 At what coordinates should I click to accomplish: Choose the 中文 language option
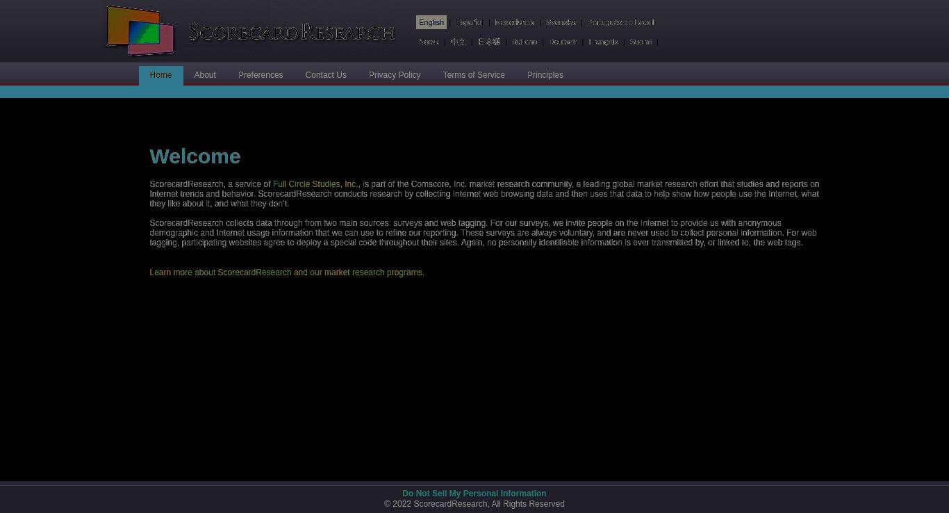point(458,42)
